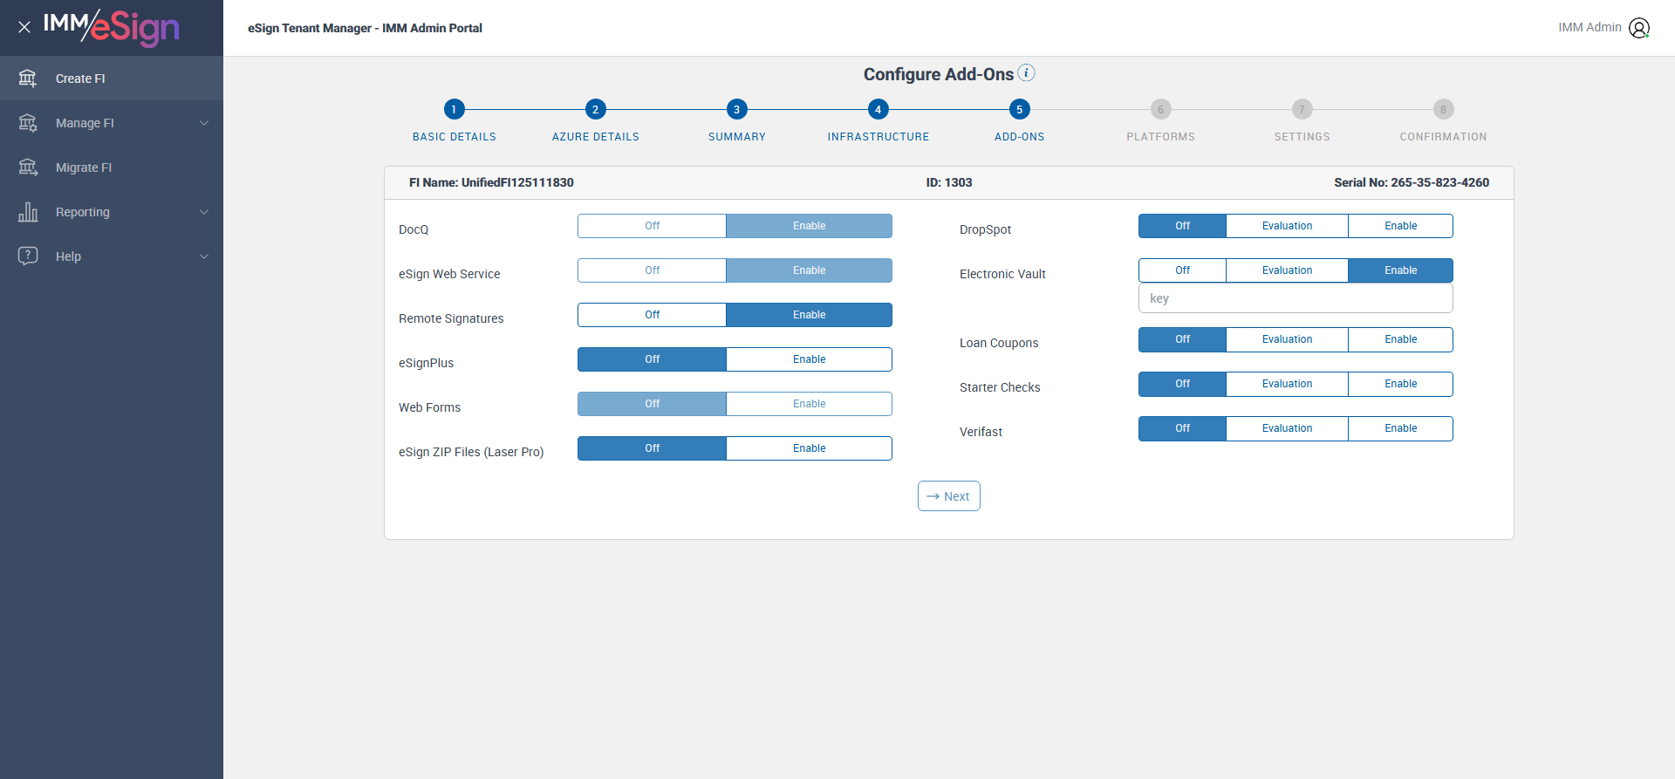Switch to the AZURE DETAILS step label
This screenshot has width=1675, height=779.
[595, 137]
